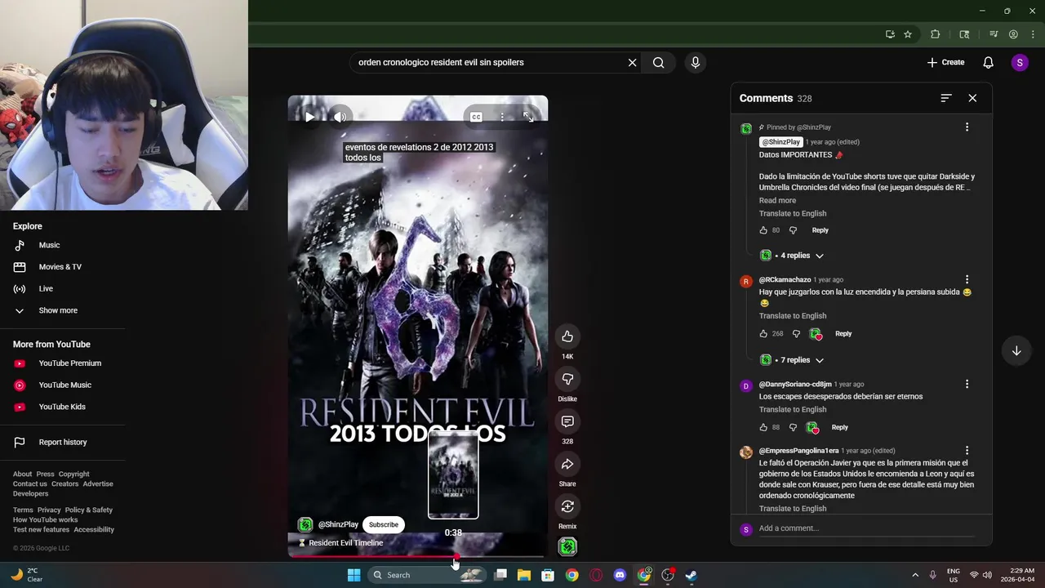1045x588 pixels.
Task: Reply to @RCkamachazo's comment
Action: 843,334
